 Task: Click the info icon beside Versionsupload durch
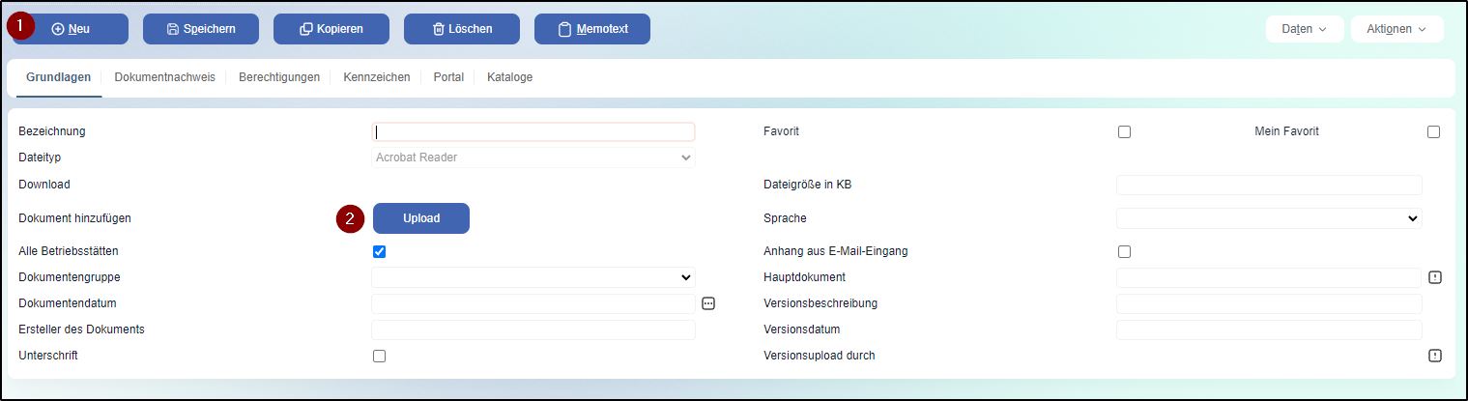click(x=1435, y=356)
